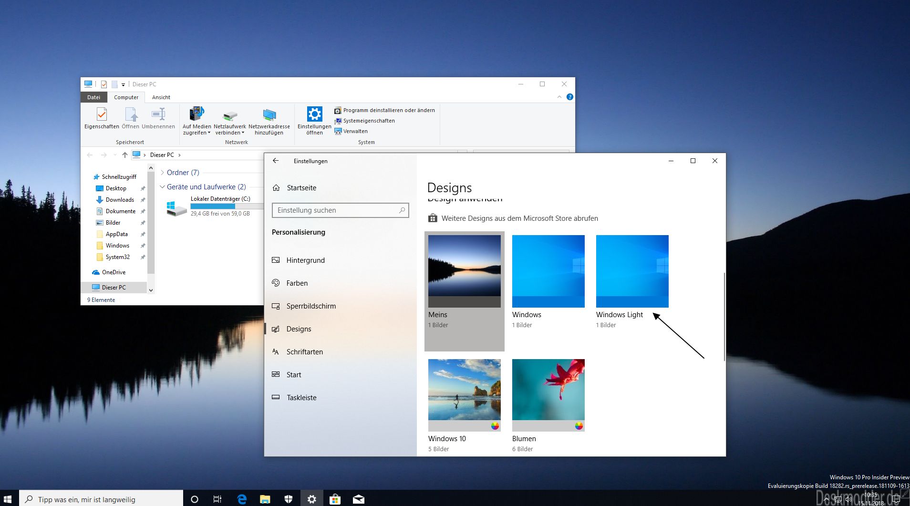
Task: Click Einstellungen öffnen gear in ribbon
Action: (x=314, y=121)
